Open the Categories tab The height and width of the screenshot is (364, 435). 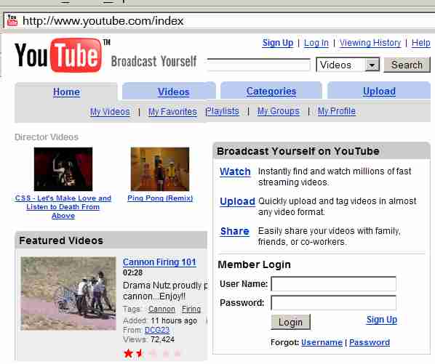pos(271,91)
